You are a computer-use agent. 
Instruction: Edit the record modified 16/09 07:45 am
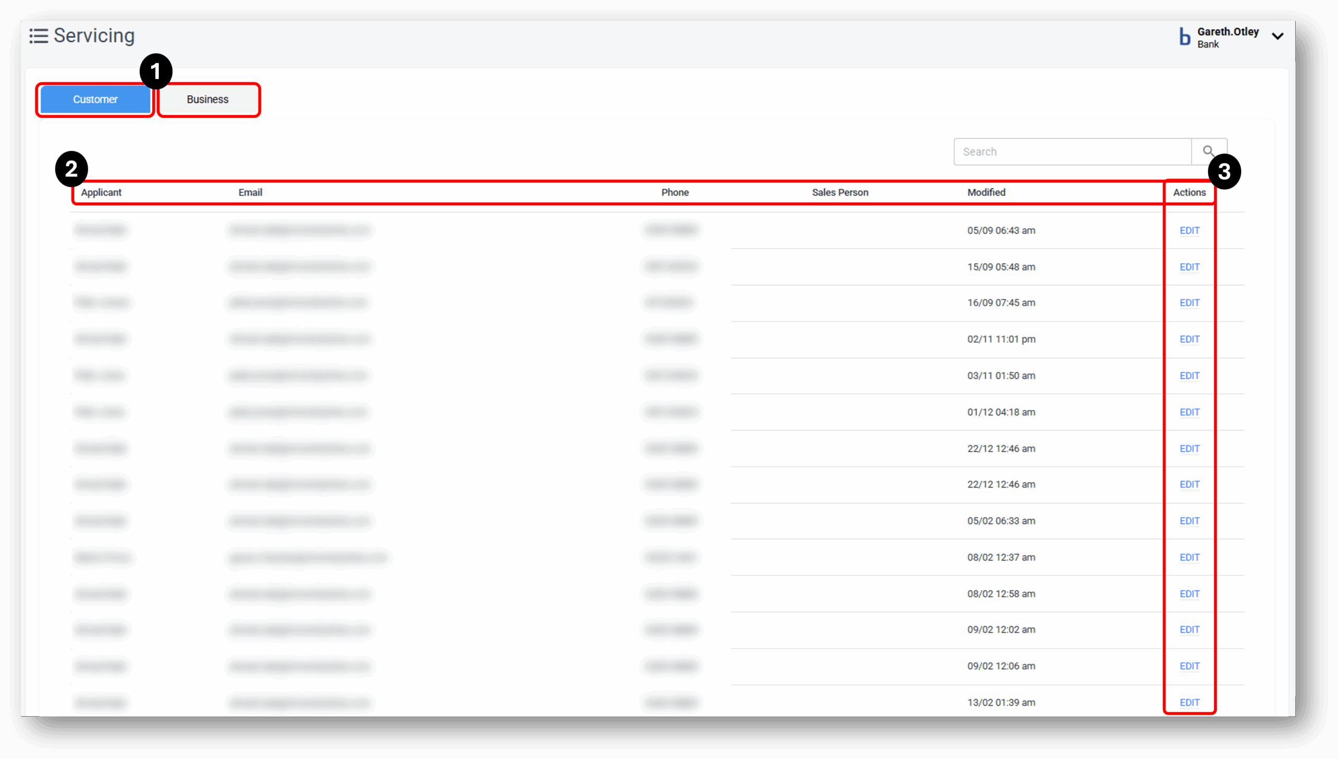[x=1189, y=302]
